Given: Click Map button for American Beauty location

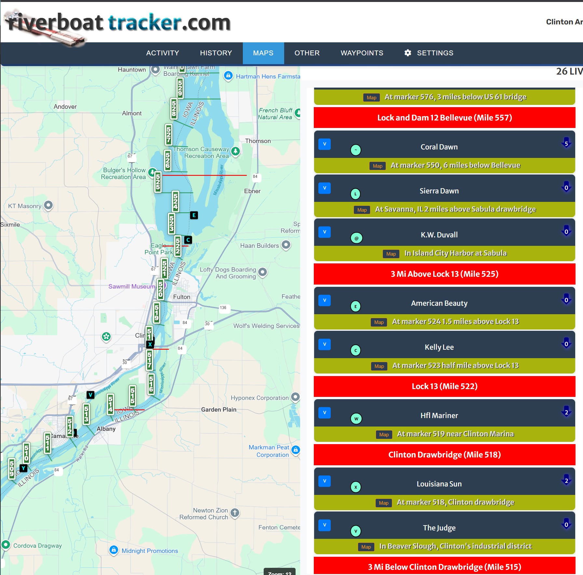Looking at the screenshot, I should pyautogui.click(x=379, y=322).
